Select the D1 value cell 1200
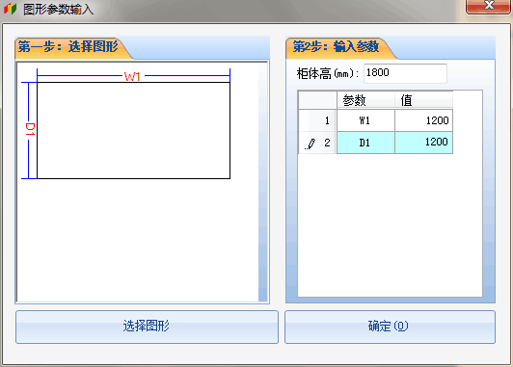 (x=423, y=143)
